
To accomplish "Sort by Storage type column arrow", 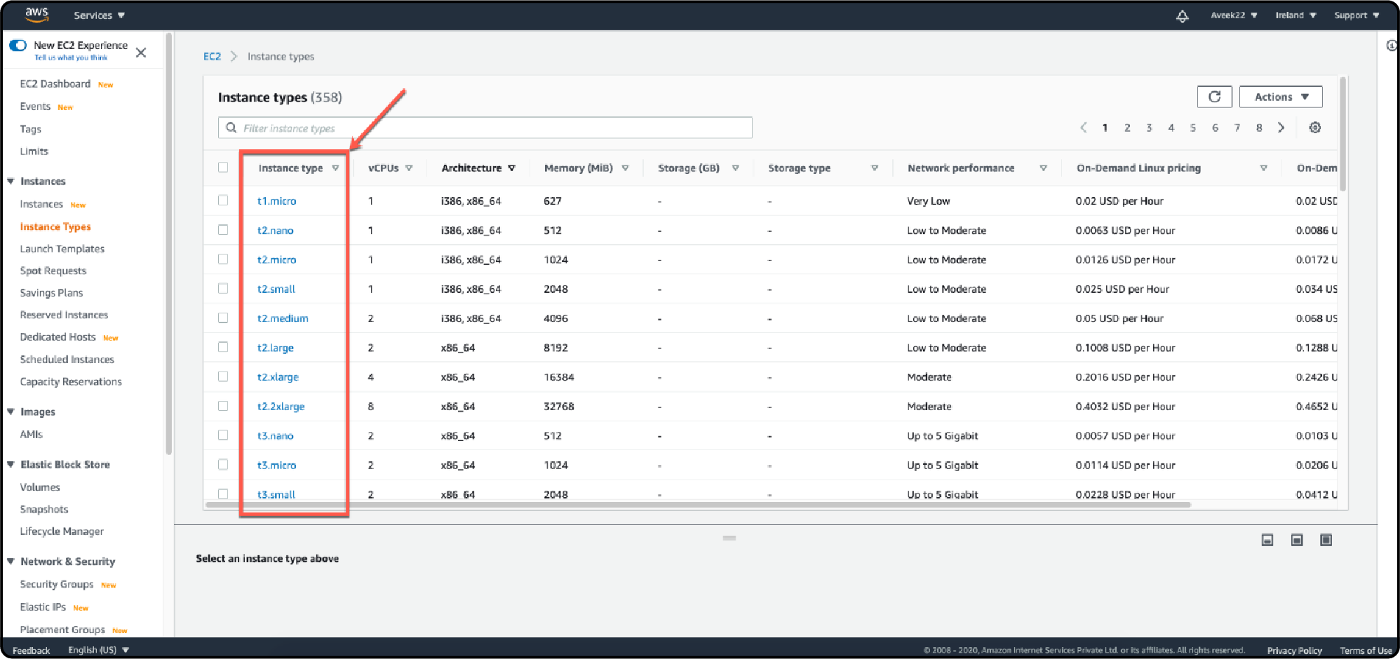I will point(875,168).
